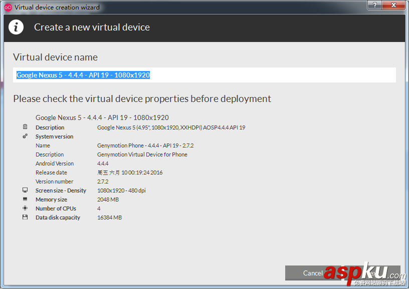Click the 1080x1920 - 480 dpi value
409x289 pixels.
pos(121,190)
